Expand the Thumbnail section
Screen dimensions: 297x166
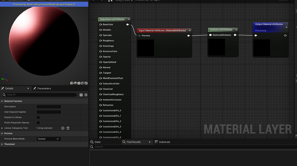click(2, 144)
